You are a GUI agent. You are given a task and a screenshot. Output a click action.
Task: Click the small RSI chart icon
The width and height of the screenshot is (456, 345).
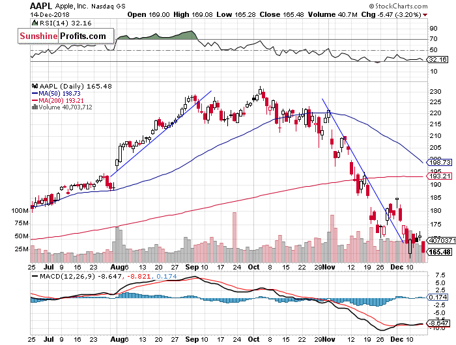(x=35, y=23)
